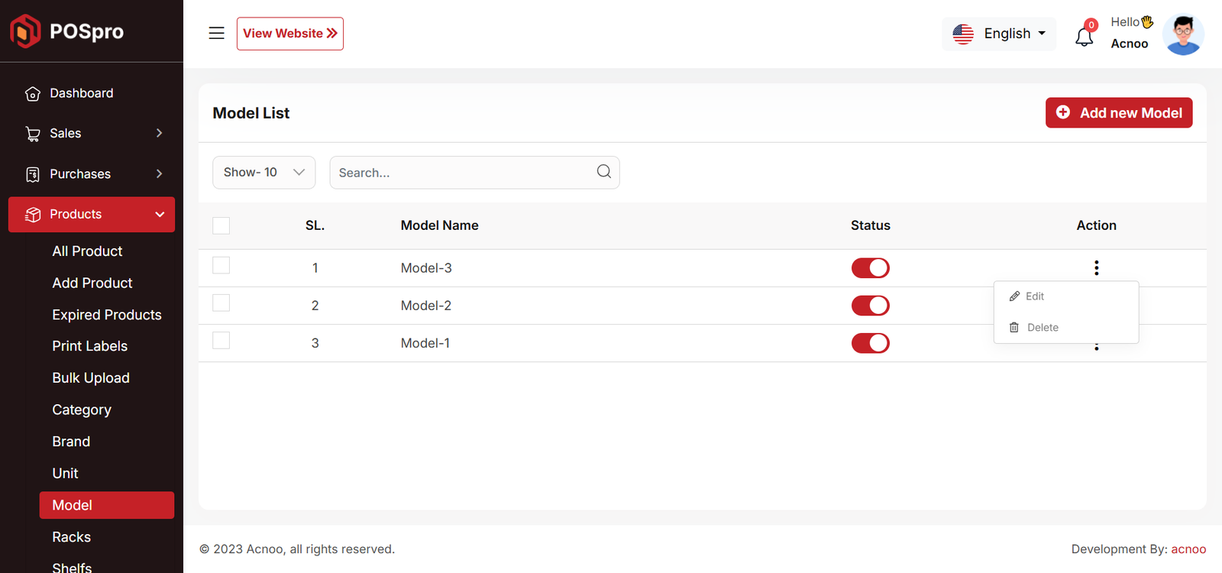Expand the Sales sidebar menu
Image resolution: width=1222 pixels, height=573 pixels.
(x=92, y=134)
